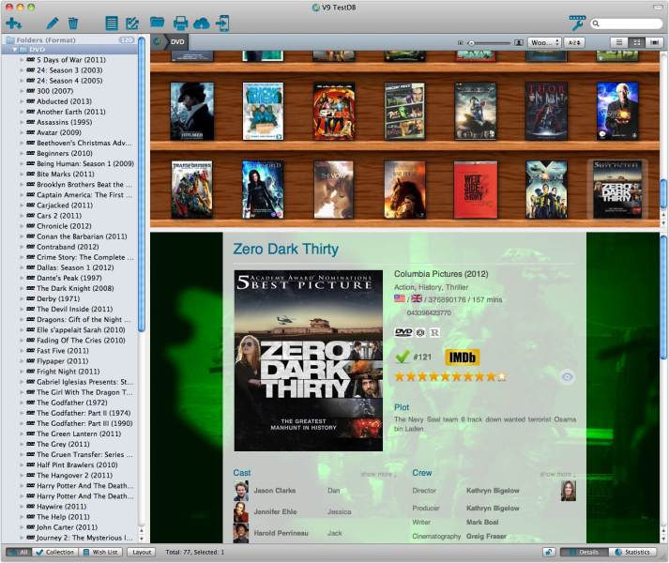Expand John Carter (2011) entry
Image resolution: width=669 pixels, height=563 pixels.
pyautogui.click(x=22, y=527)
